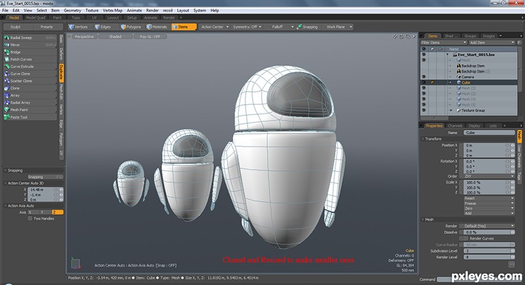
Task: Open the Edit menu
Action: 16,10
